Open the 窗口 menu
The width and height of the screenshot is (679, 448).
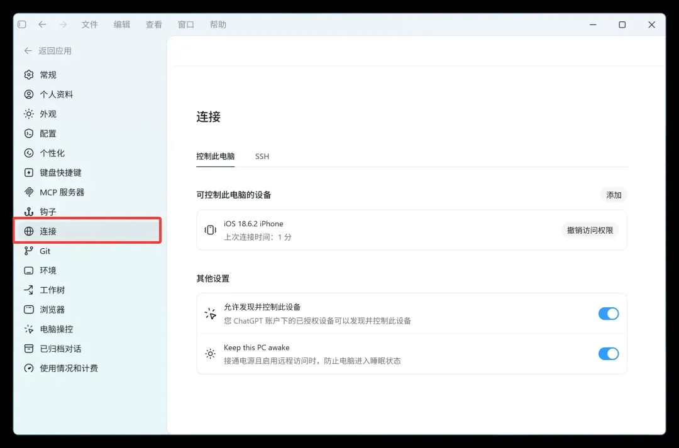[x=185, y=25]
